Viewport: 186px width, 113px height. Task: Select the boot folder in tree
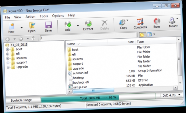(x=19, y=49)
